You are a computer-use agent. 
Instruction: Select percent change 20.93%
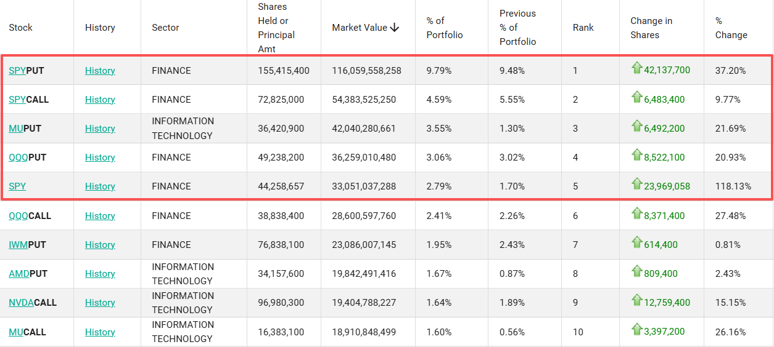pos(731,158)
